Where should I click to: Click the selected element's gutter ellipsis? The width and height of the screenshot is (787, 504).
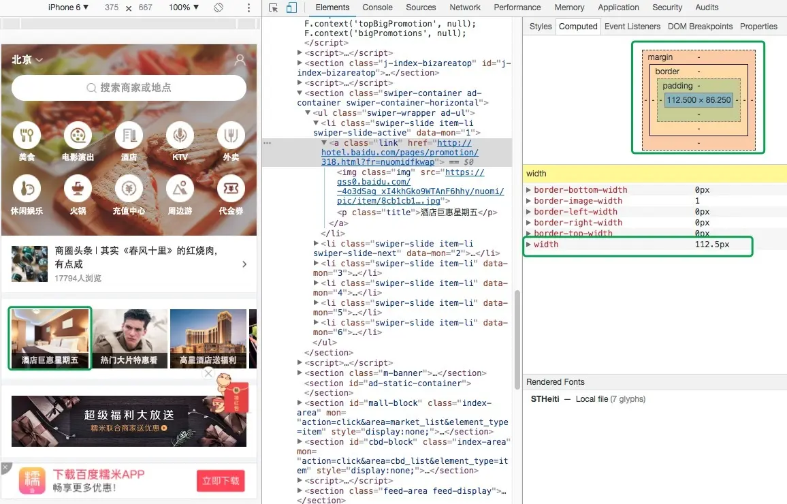pos(267,143)
